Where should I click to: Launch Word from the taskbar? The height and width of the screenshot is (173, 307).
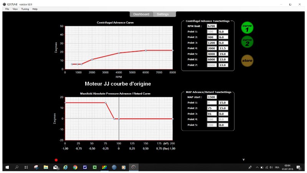[x=85, y=167]
